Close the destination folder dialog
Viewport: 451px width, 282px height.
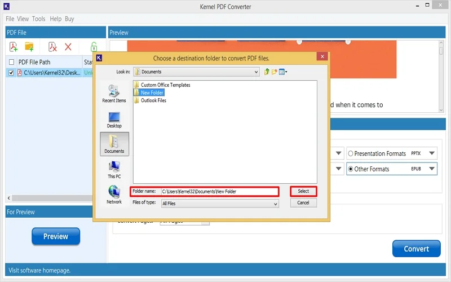(x=322, y=56)
